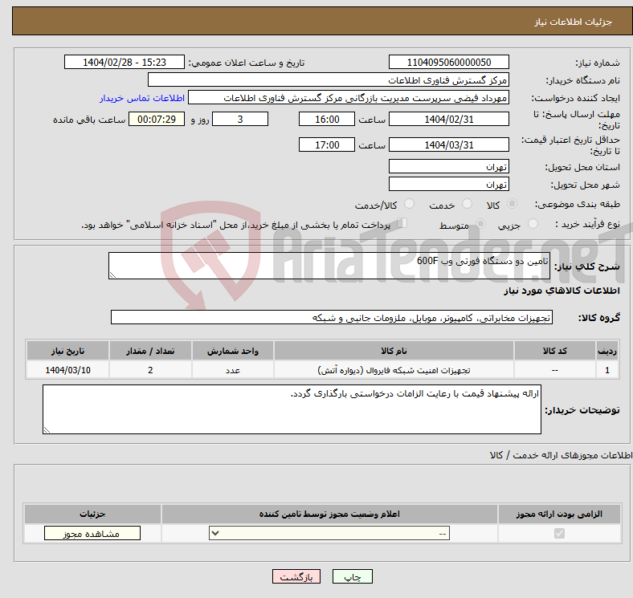Click the buyer organization name field

pos(329,80)
